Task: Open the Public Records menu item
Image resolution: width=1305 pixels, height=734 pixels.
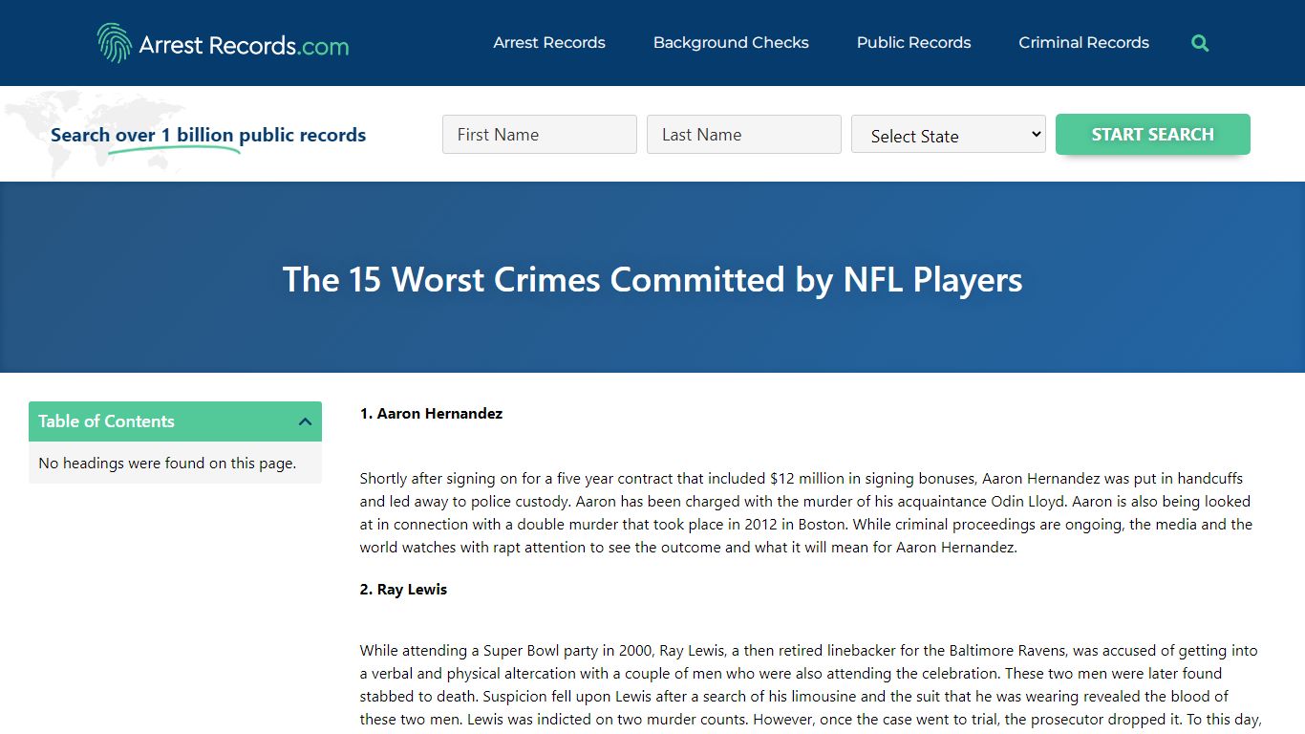Action: (x=913, y=43)
